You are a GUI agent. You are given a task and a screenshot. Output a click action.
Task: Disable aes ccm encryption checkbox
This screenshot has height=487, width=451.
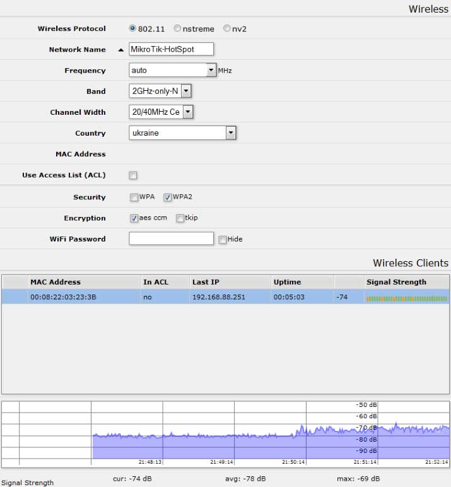pyautogui.click(x=134, y=218)
